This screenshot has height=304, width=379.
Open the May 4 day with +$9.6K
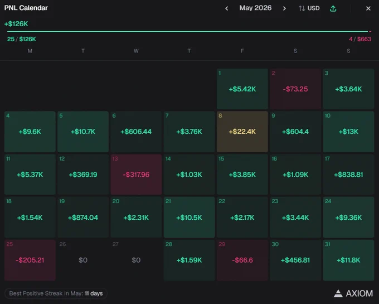point(30,132)
